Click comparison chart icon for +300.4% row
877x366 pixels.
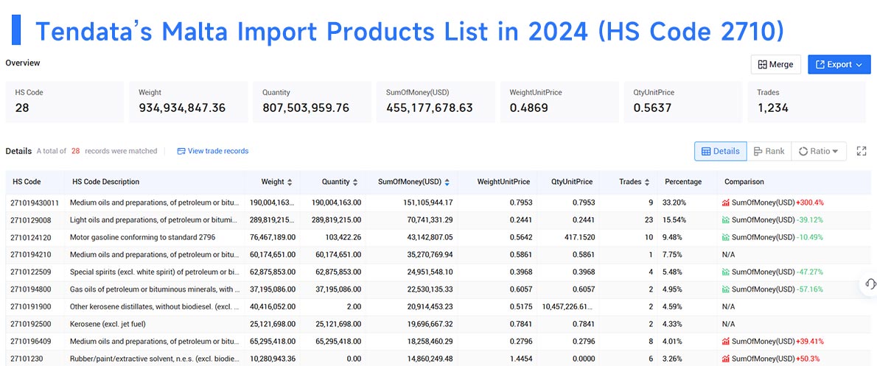[726, 203]
